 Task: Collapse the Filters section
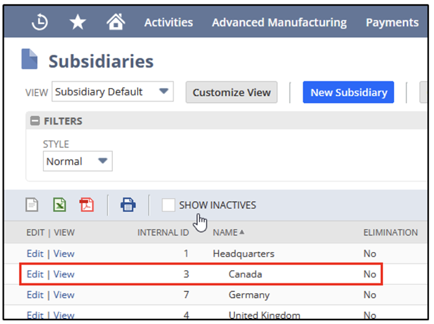click(35, 121)
